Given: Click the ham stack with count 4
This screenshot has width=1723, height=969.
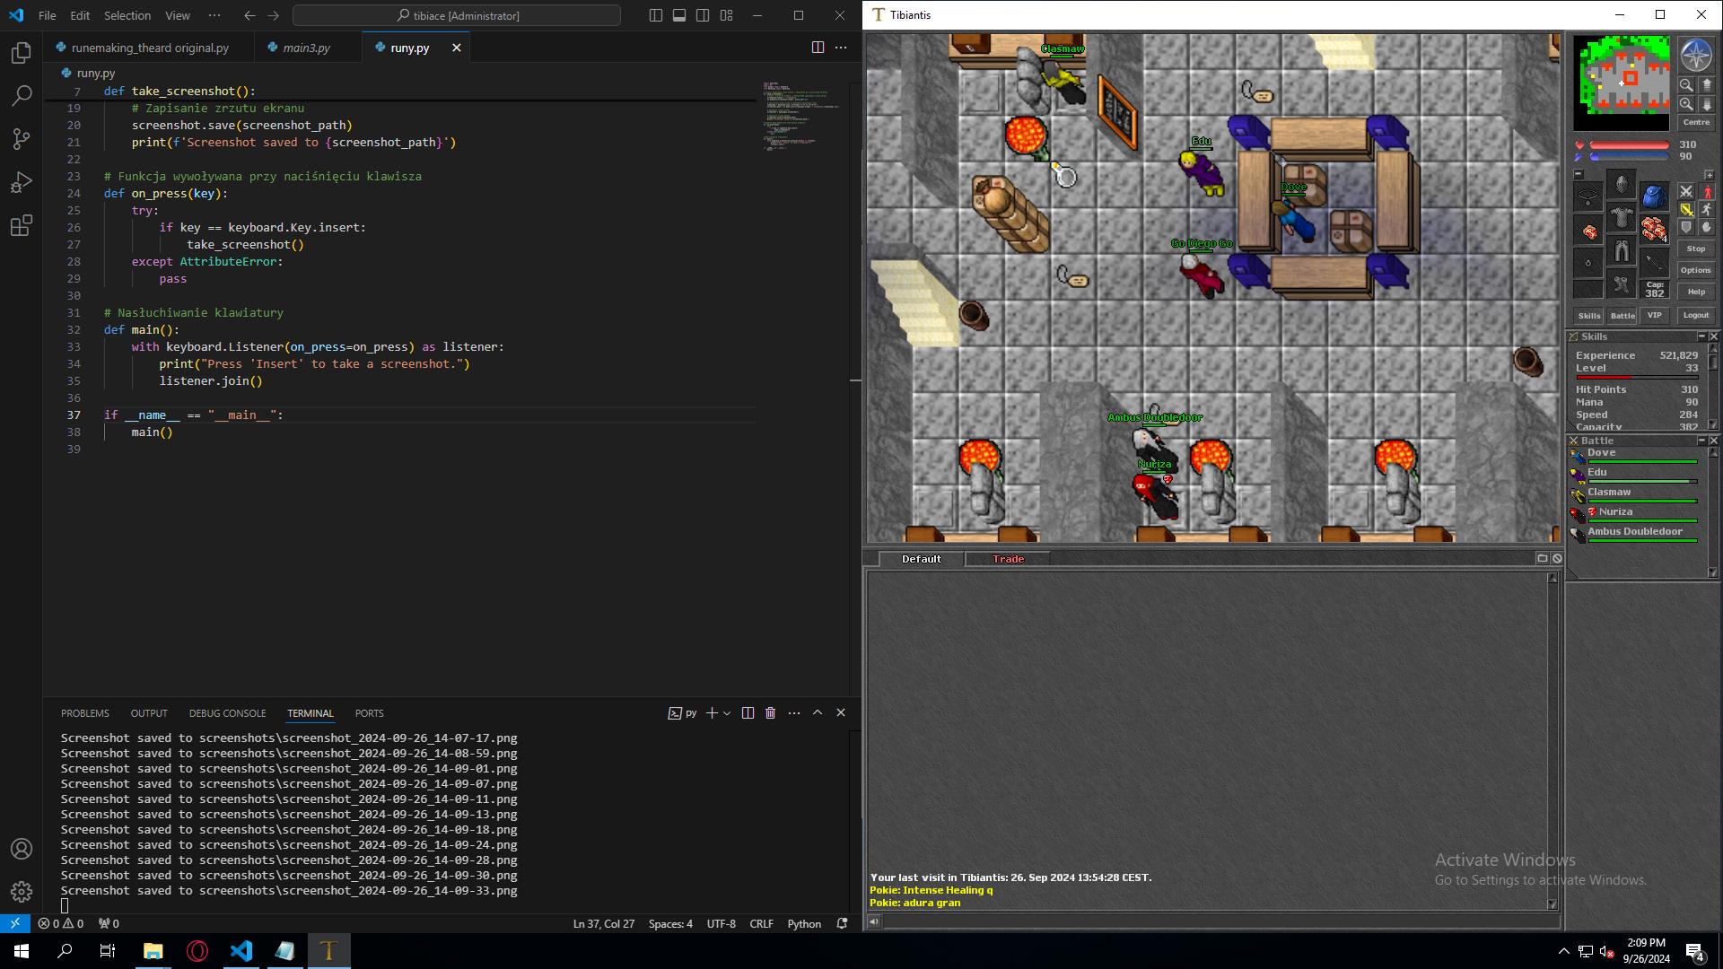Looking at the screenshot, I should [1654, 231].
